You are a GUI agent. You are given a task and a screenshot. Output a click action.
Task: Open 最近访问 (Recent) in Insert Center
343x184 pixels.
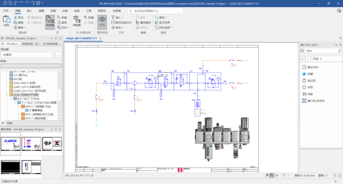point(310,67)
